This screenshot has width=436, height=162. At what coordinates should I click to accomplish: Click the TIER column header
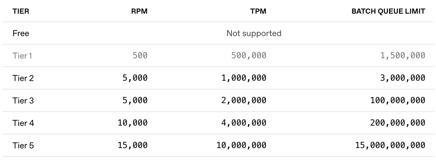pos(21,11)
